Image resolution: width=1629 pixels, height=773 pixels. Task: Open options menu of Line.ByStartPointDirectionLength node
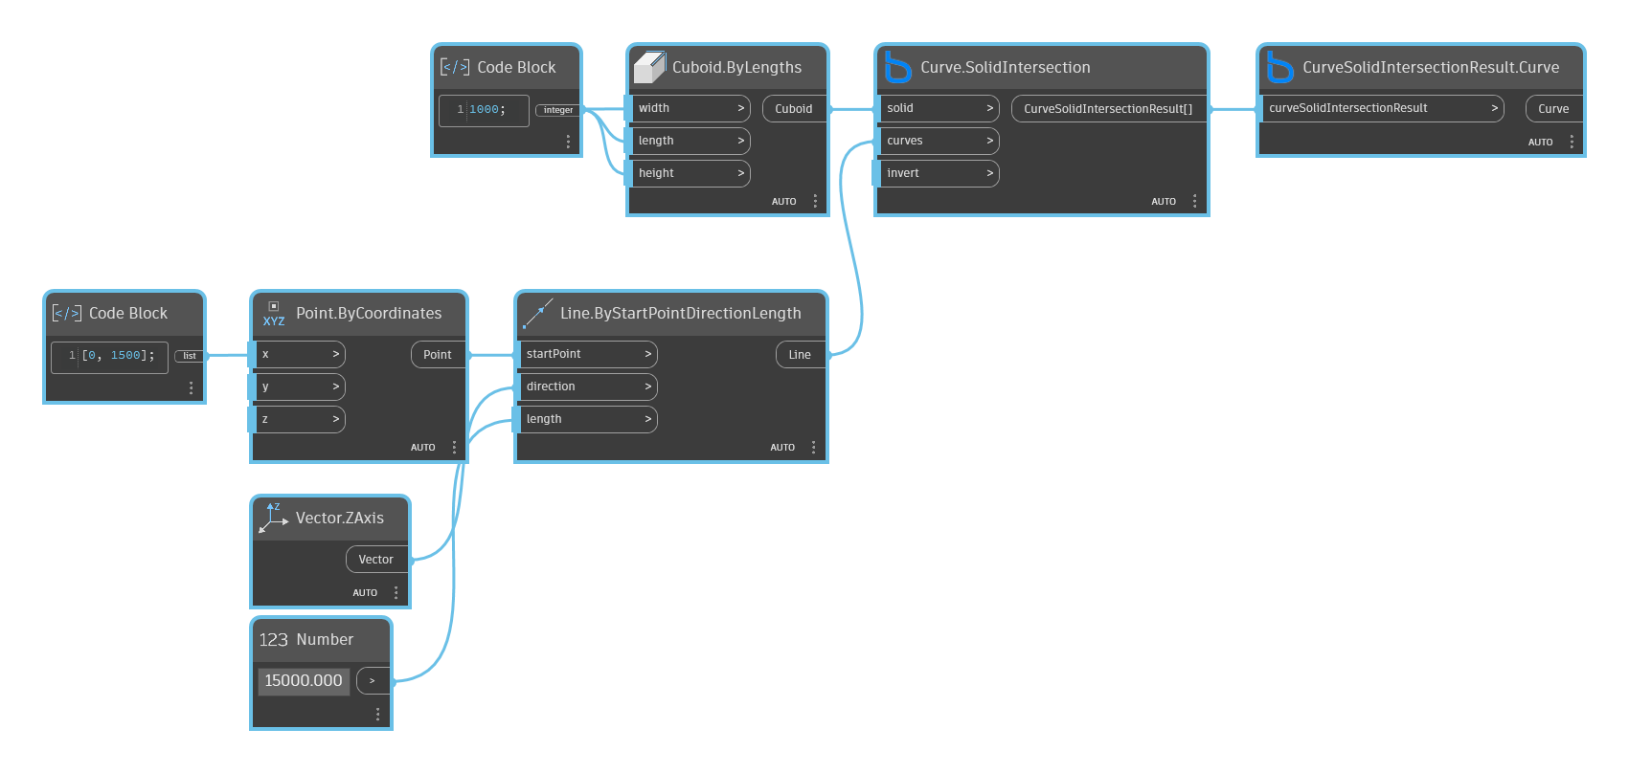(x=813, y=447)
